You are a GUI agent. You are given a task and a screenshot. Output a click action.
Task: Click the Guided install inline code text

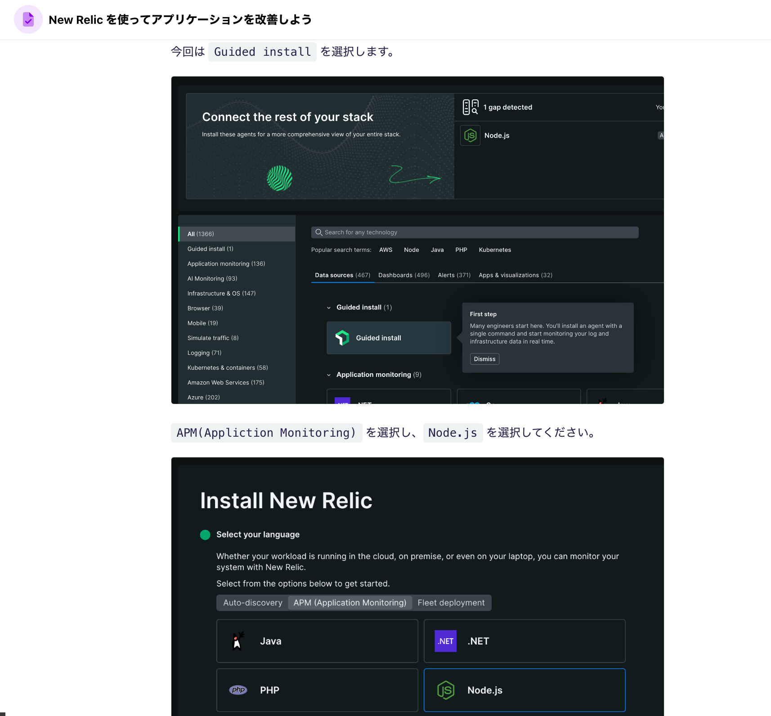point(262,52)
